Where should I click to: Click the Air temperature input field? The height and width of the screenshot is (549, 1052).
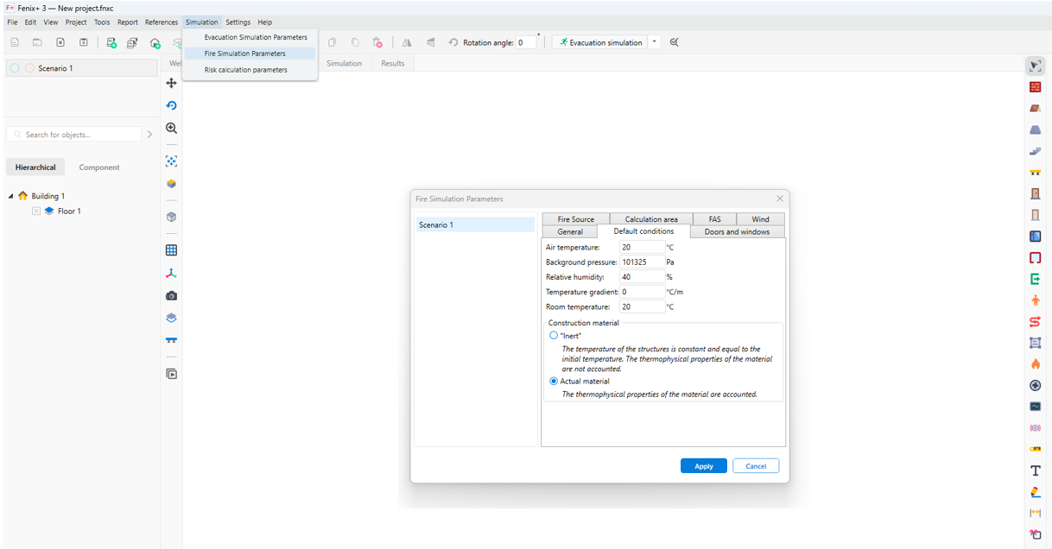pyautogui.click(x=642, y=247)
